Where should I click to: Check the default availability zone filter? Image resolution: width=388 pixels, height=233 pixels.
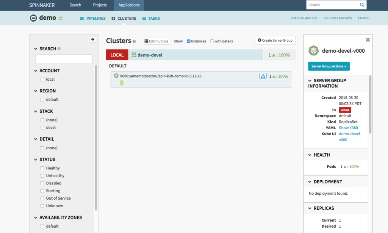[42, 226]
